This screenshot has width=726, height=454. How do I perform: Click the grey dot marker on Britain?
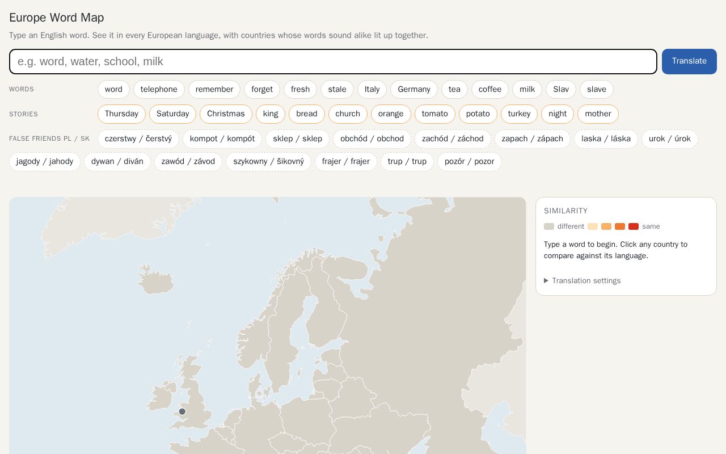(182, 411)
